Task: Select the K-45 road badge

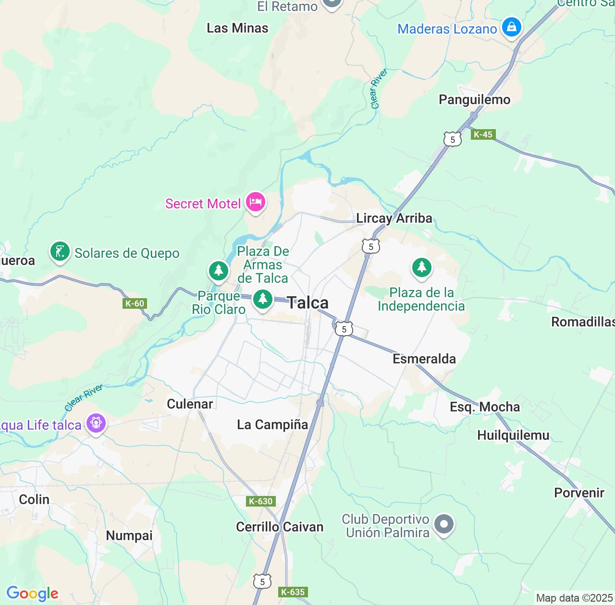Action: pos(483,134)
